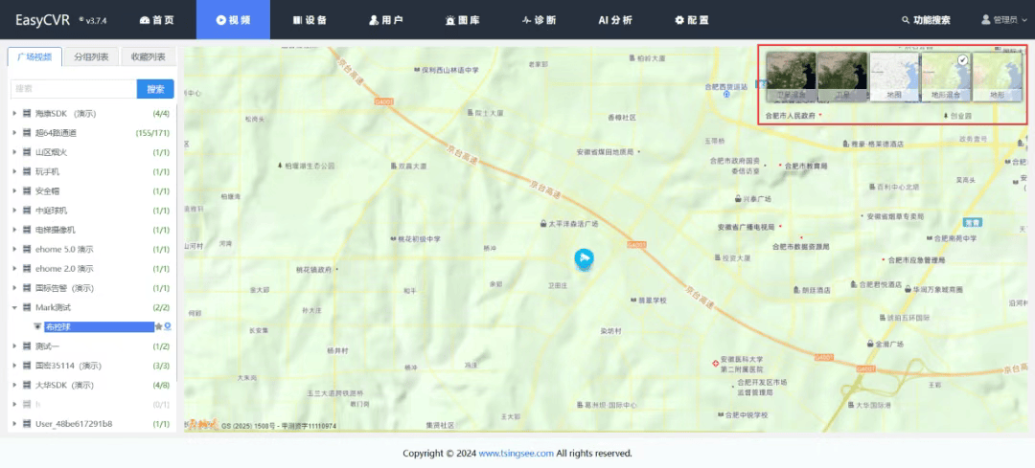Open the www.tsingsee.com link
This screenshot has height=468, width=1035.
[x=517, y=454]
